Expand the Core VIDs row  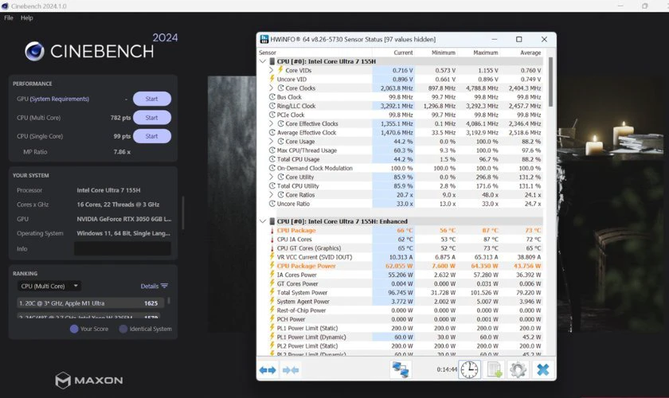(x=272, y=70)
